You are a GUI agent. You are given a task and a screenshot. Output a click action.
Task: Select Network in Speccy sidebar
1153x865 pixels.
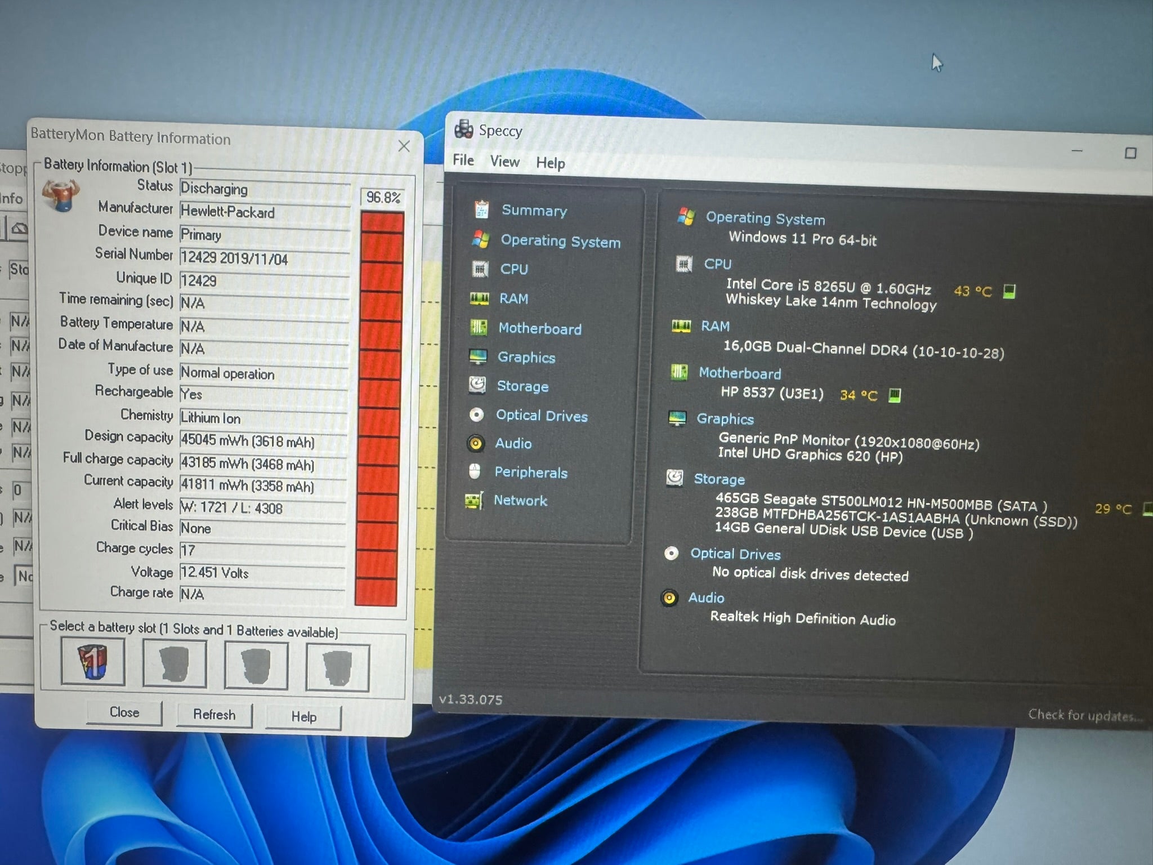coord(520,501)
